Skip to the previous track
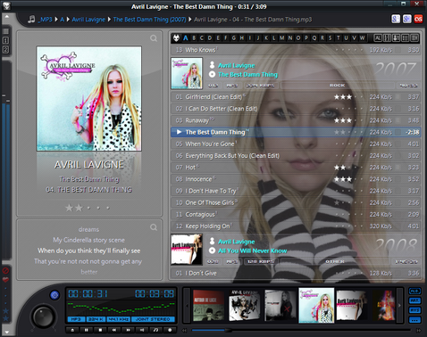Viewport: 427px width, 337px height. pyautogui.click(x=114, y=330)
